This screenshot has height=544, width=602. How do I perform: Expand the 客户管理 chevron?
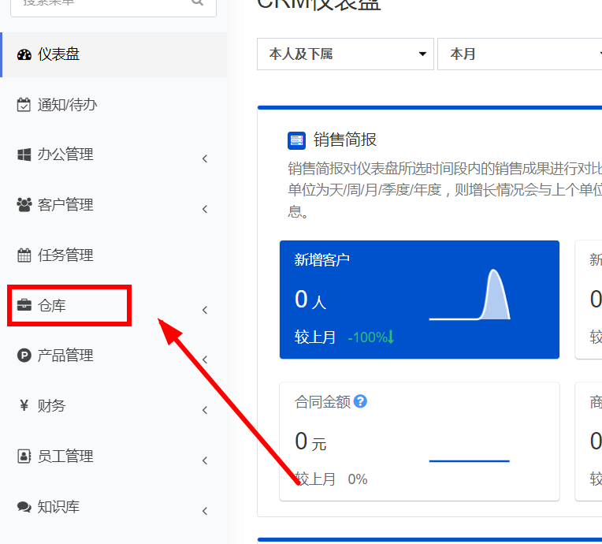(205, 209)
